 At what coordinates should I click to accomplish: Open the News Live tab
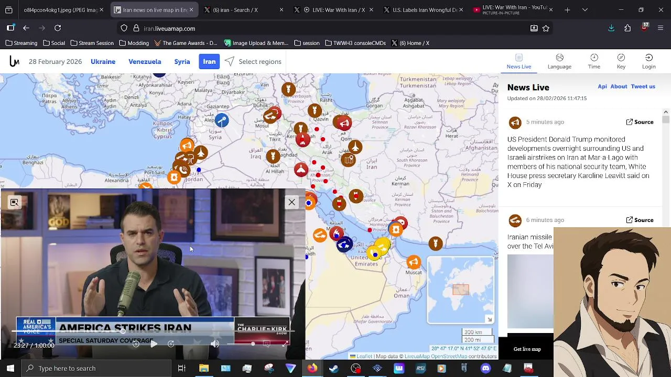519,61
